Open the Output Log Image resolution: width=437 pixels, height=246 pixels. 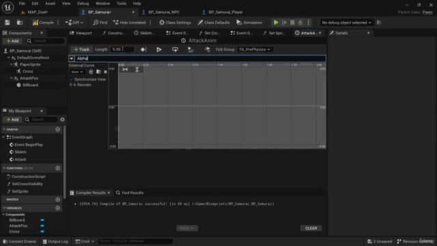(x=55, y=241)
